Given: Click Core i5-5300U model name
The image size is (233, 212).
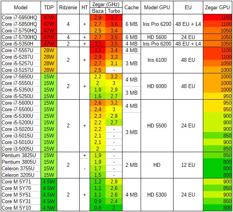Looking at the screenshot, I should point(17,116).
